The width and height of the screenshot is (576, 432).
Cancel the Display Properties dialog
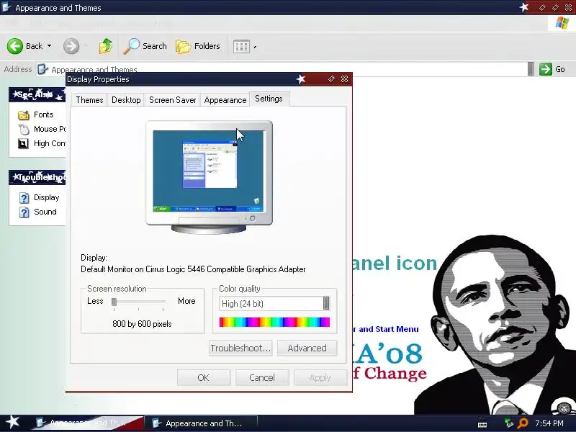[x=262, y=377]
